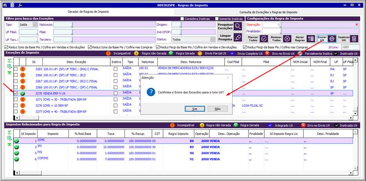Open the Origem lookup field
This screenshot has width=366, height=181.
(177, 25)
